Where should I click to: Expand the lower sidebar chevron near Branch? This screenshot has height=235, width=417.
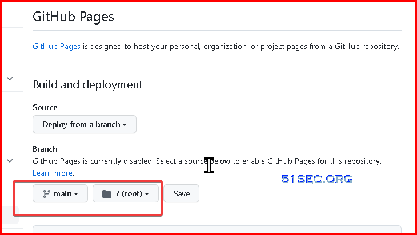(x=10, y=161)
